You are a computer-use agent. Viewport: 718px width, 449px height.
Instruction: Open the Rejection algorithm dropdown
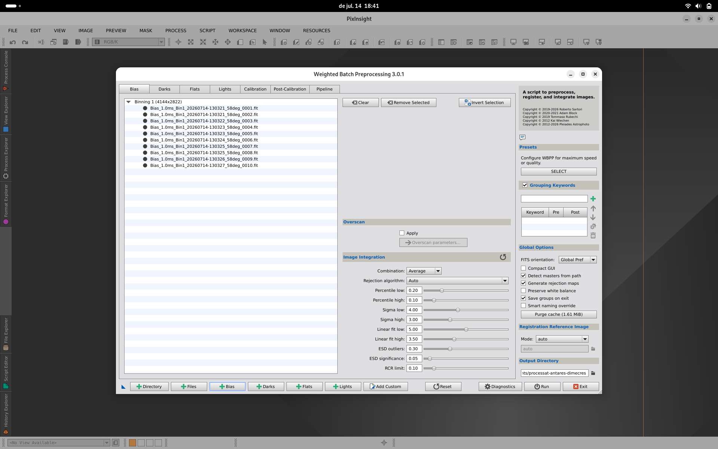(x=457, y=281)
